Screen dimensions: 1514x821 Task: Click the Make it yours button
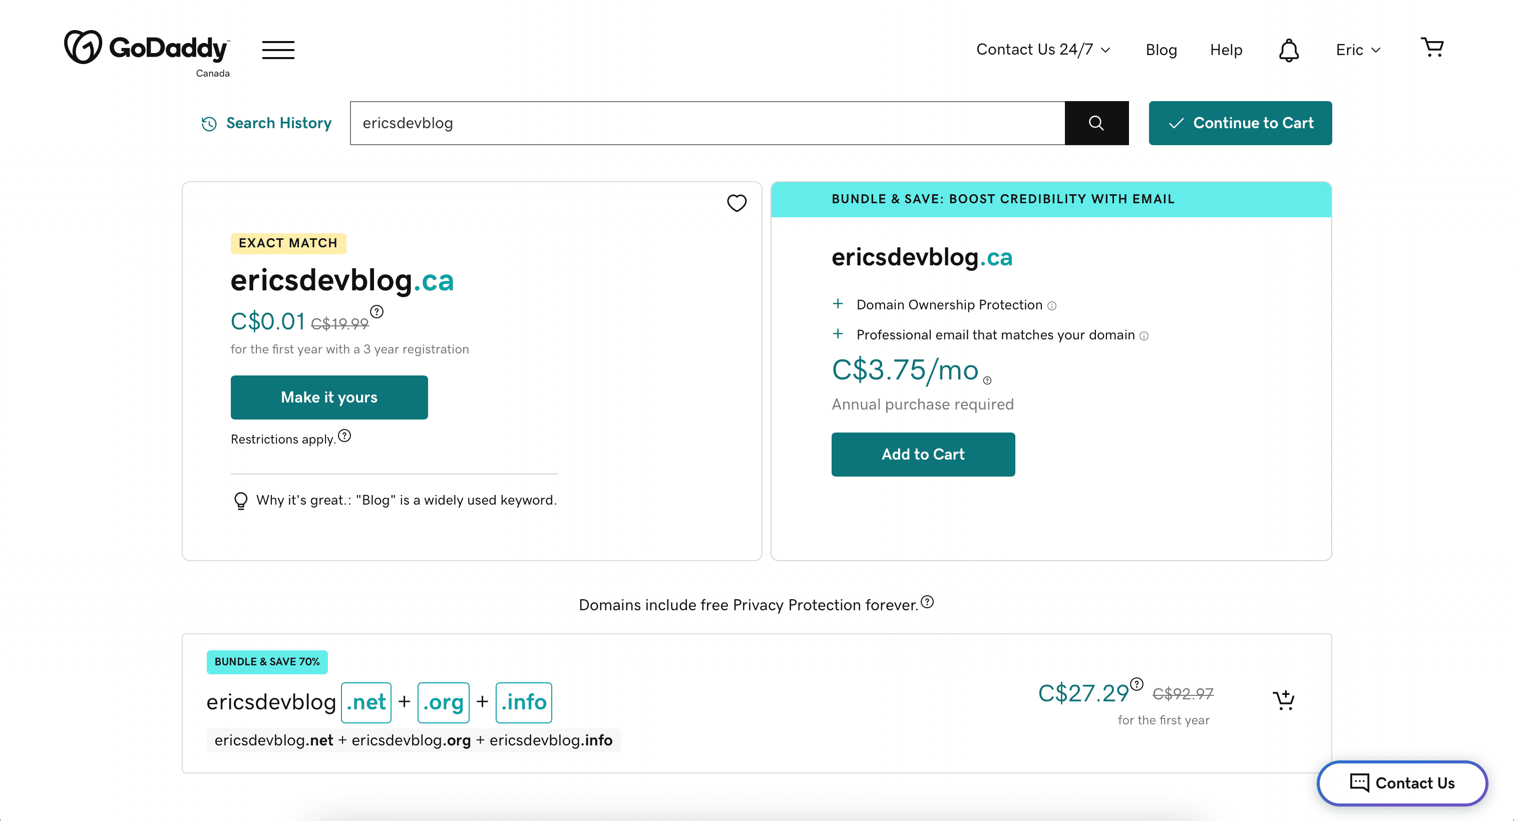(x=329, y=397)
